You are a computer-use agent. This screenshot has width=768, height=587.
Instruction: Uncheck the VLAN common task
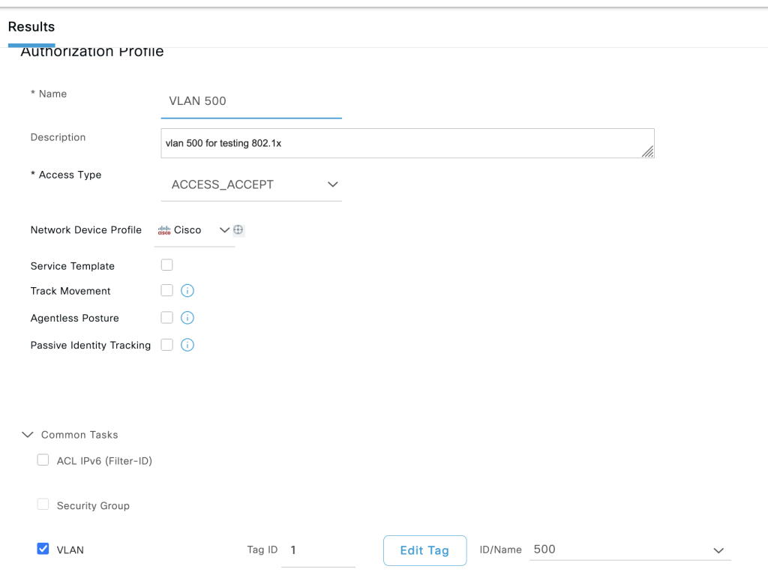[43, 549]
